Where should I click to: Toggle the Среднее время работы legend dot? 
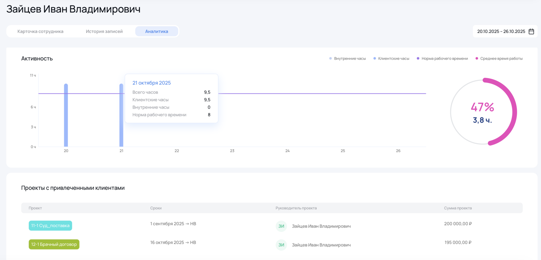click(x=477, y=59)
